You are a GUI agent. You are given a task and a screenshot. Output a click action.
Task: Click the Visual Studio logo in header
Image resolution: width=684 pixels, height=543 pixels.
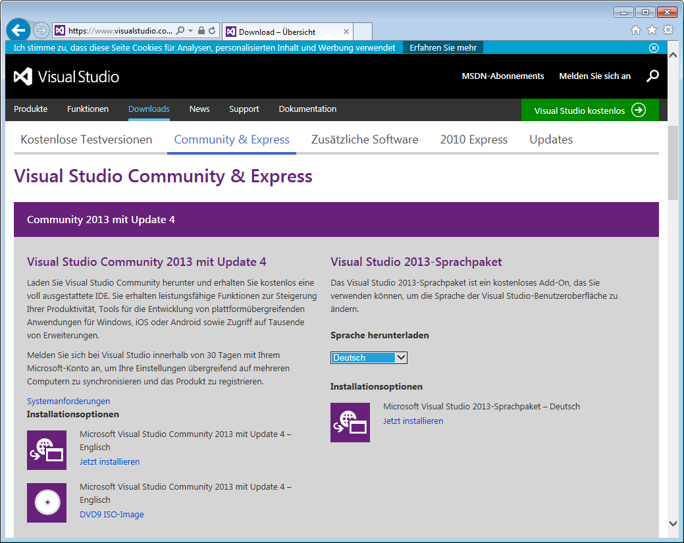(66, 76)
